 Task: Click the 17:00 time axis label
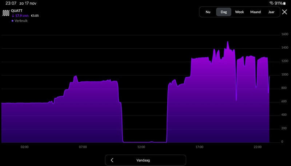pos(199,147)
